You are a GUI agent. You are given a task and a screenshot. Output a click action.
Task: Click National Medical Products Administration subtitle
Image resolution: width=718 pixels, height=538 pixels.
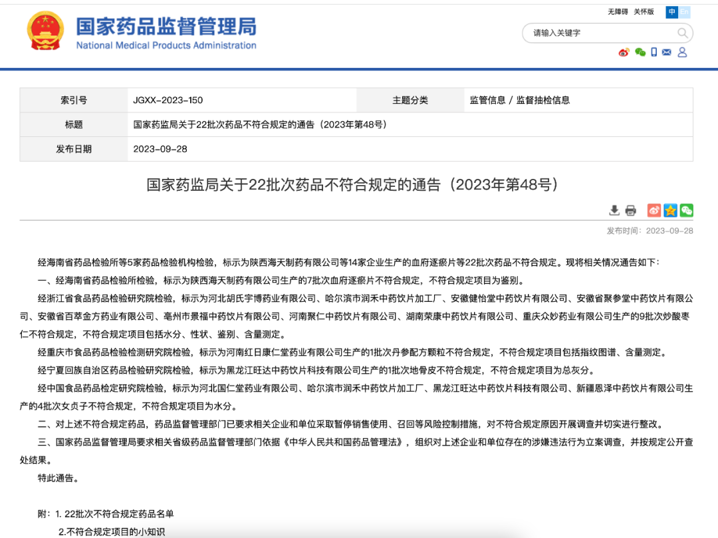[x=166, y=45]
